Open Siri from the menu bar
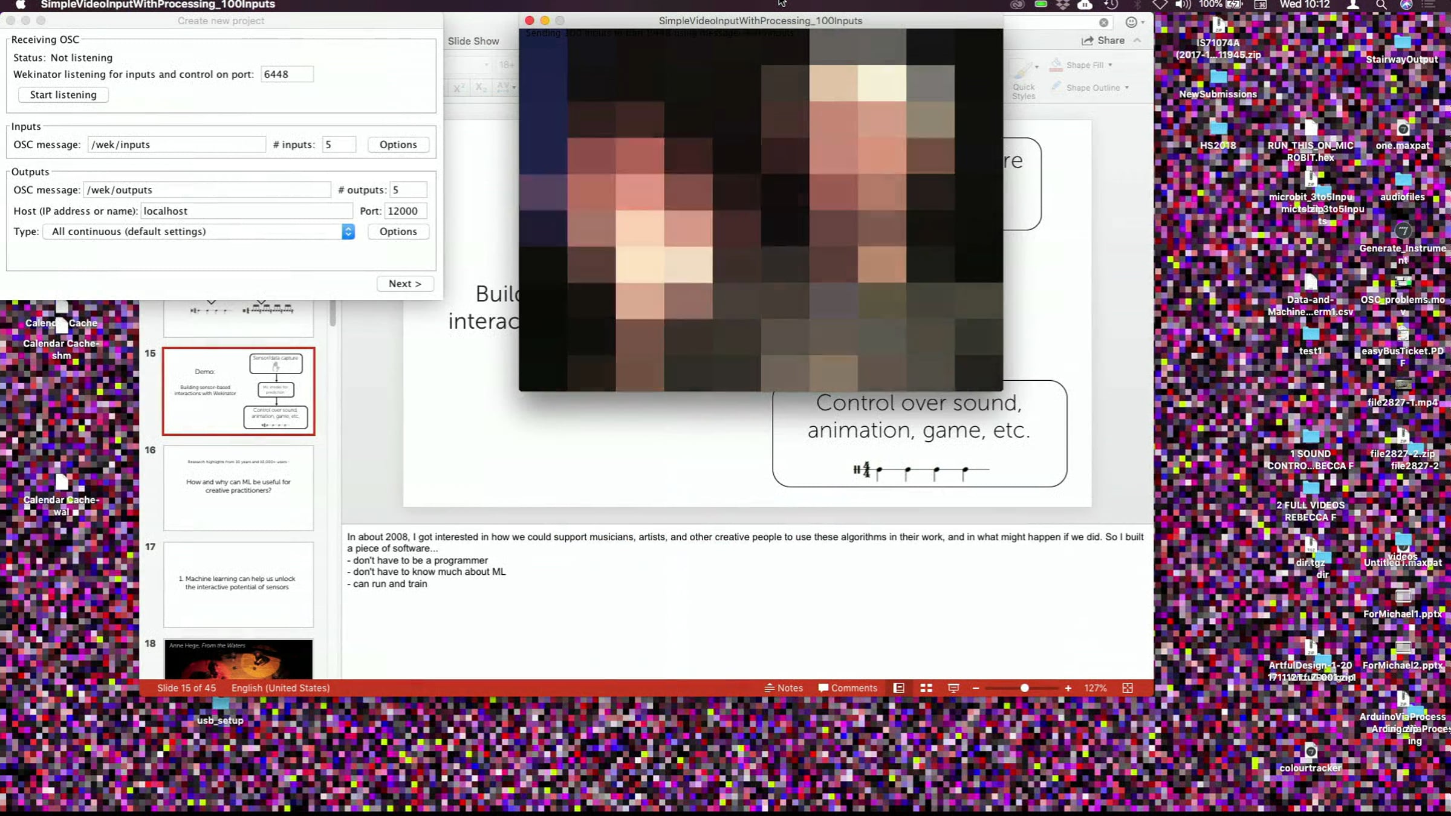Image resolution: width=1451 pixels, height=816 pixels. 1406,5
